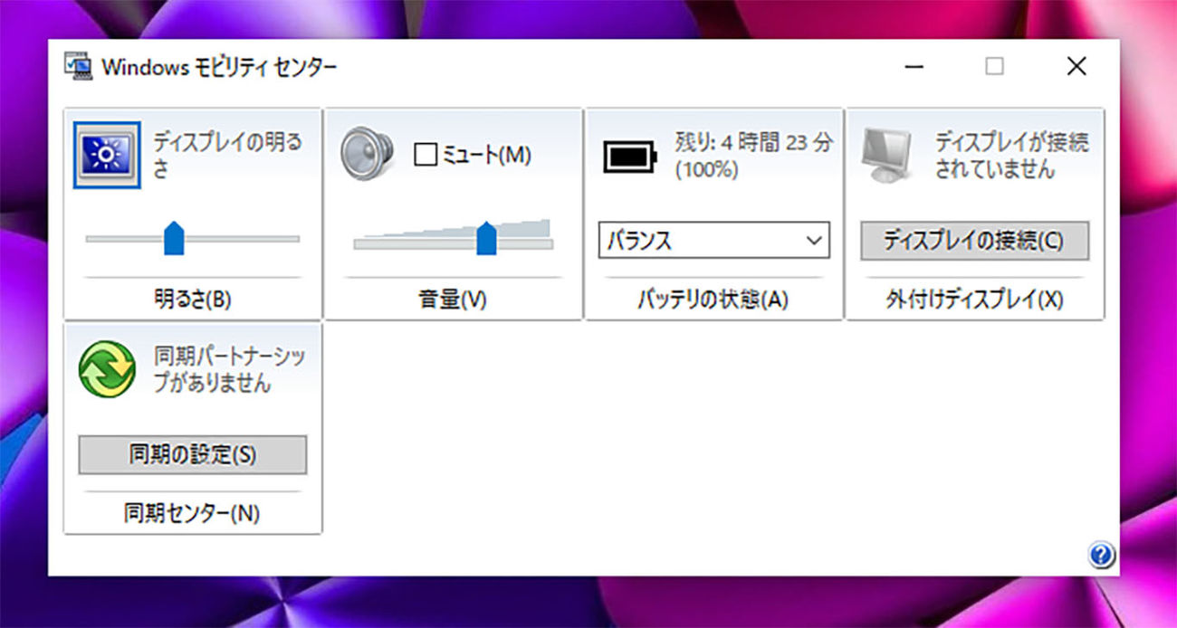Viewport: 1177px width, 628px height.
Task: Click the バッテリの状態(A) label
Action: click(x=713, y=300)
